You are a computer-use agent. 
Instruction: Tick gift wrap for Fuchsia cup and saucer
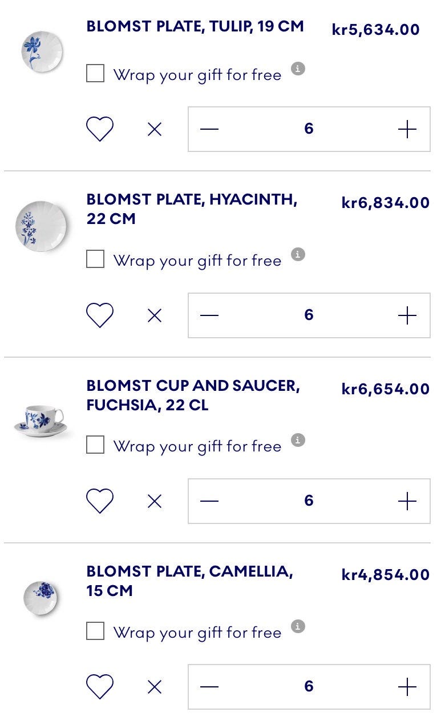pos(95,445)
